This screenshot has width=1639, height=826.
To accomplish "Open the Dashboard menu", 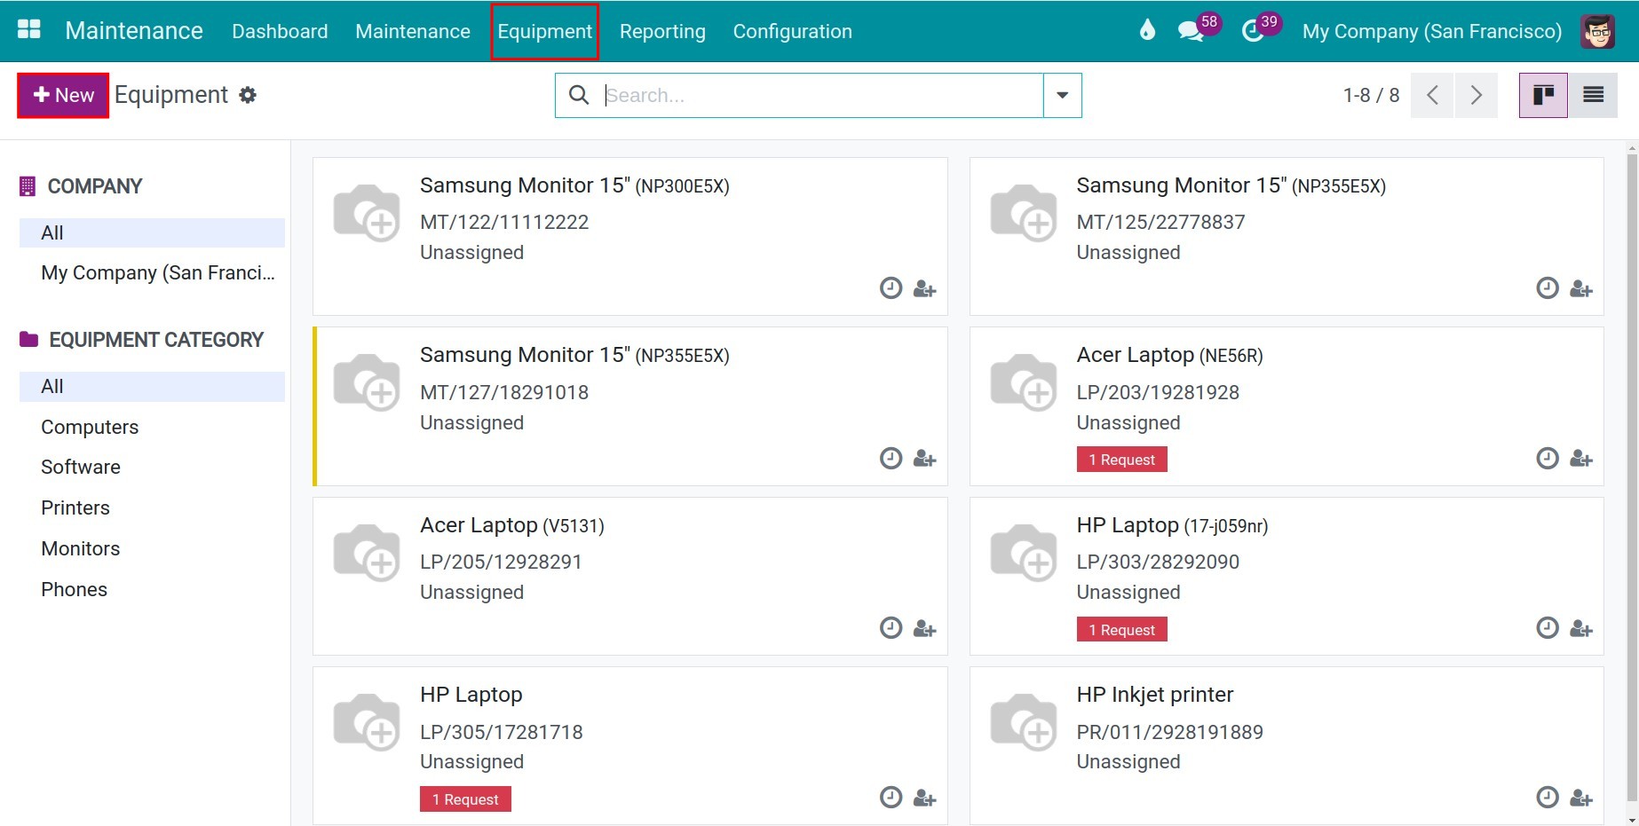I will coord(280,31).
